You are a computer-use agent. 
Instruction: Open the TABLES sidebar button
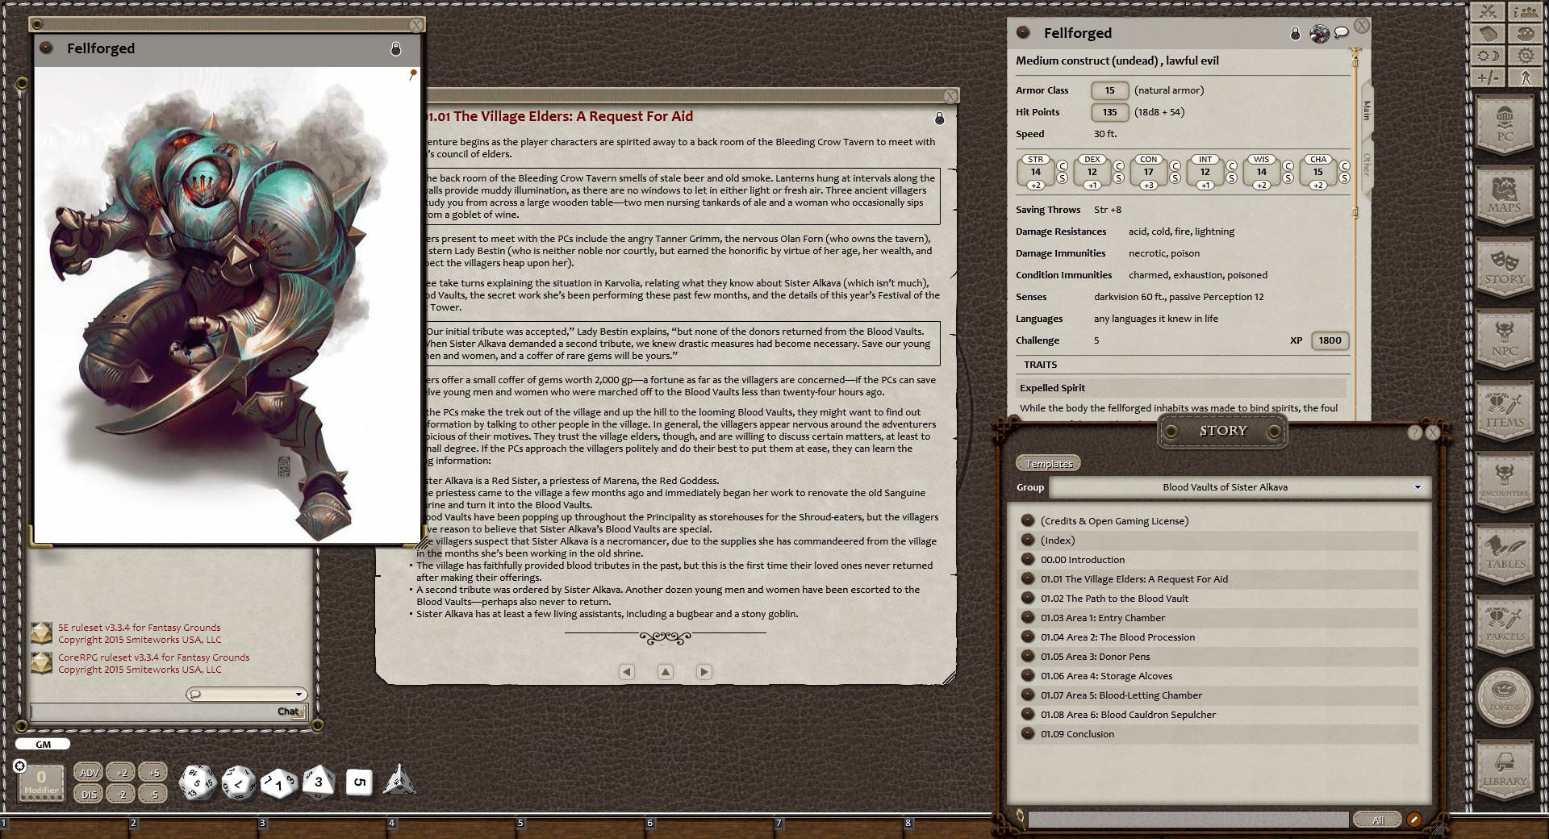coord(1505,553)
